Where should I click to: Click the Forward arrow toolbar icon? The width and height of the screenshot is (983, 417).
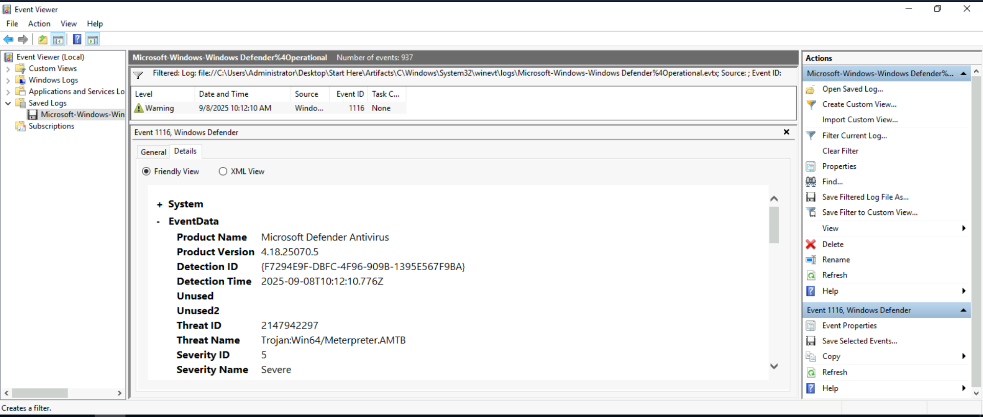point(23,39)
